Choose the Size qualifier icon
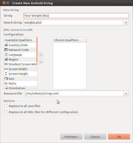Viewport: 133px width, 143px height. (x=6, y=79)
